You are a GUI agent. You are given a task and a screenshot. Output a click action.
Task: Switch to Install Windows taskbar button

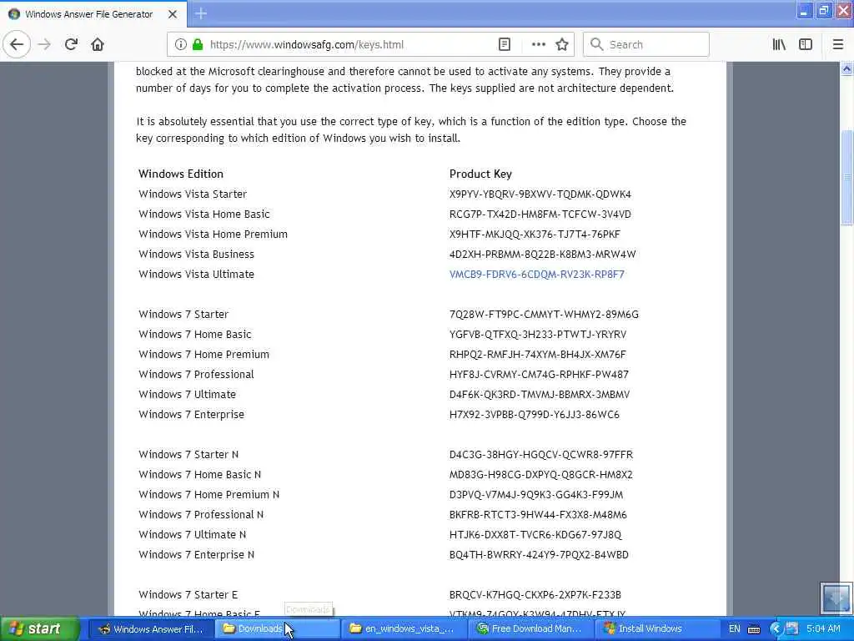tap(657, 628)
